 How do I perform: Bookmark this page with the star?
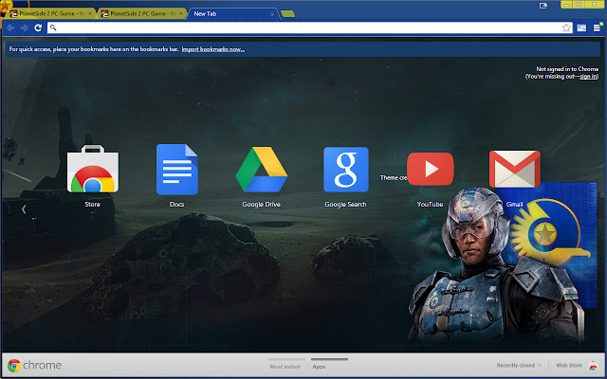[566, 27]
